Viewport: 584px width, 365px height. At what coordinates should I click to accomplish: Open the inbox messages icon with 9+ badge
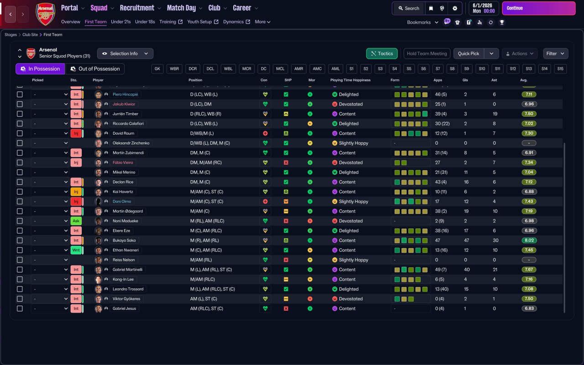[x=447, y=22]
